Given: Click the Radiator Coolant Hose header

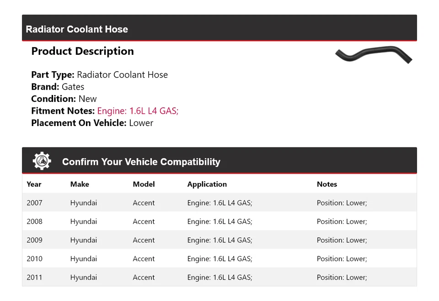Looking at the screenshot, I should click(77, 29).
